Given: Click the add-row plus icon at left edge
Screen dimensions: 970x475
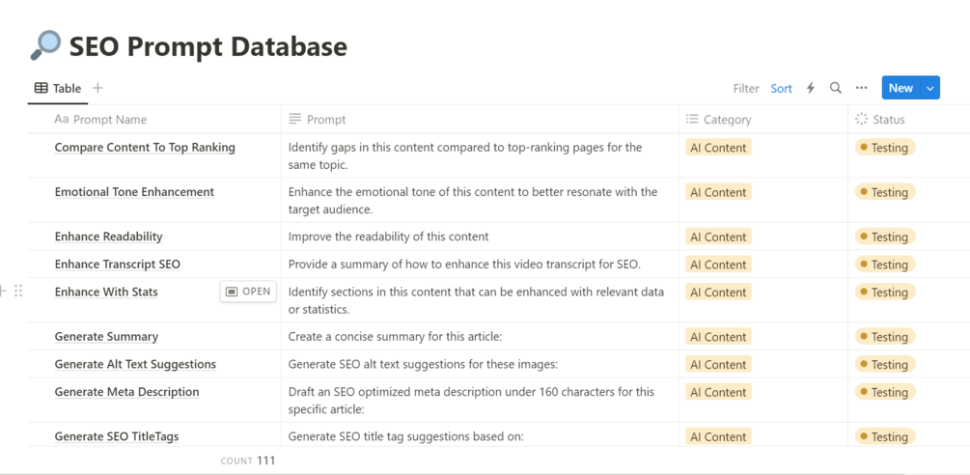Looking at the screenshot, I should point(4,292).
